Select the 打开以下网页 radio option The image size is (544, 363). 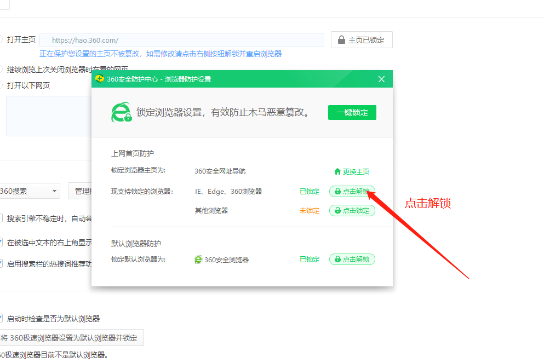(x=1, y=85)
